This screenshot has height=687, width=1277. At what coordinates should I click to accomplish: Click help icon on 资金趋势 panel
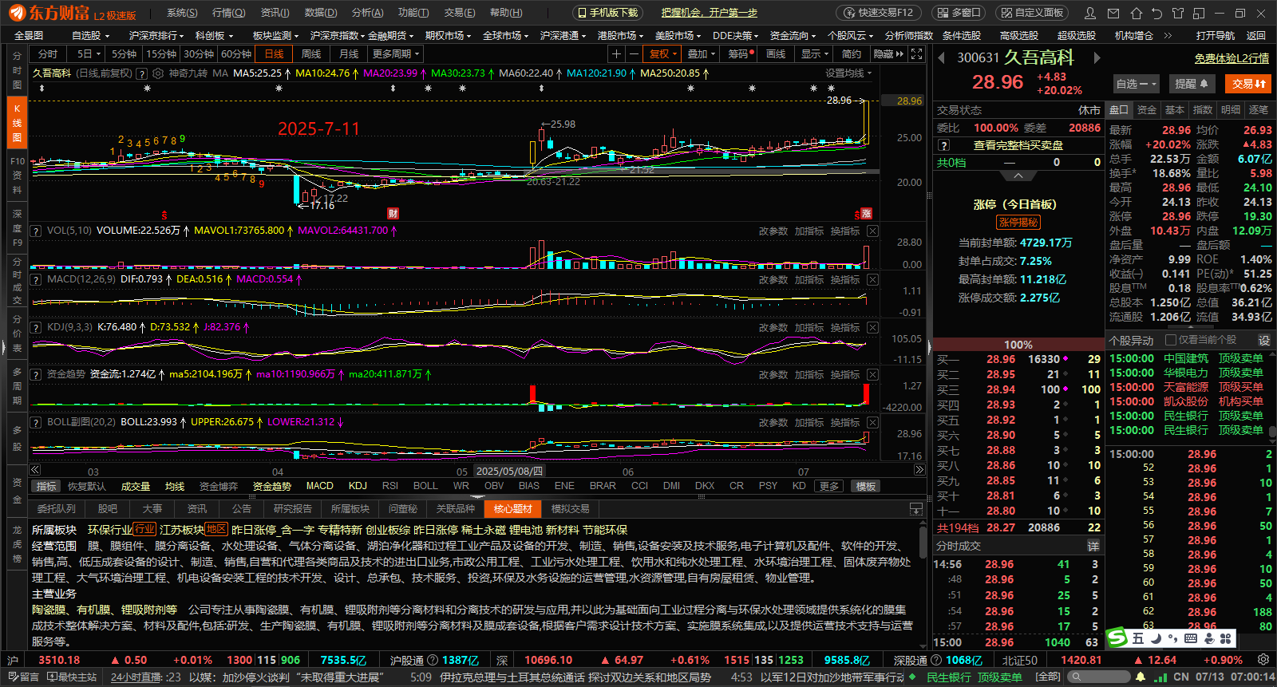pyautogui.click(x=35, y=374)
